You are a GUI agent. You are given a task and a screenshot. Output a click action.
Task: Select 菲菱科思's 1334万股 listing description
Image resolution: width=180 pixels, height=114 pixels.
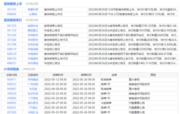133,10
